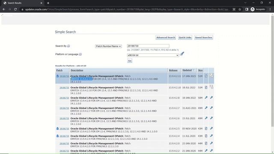Open the Chrome three-dot menu
Image resolution: width=274 pixels, height=154 pixels.
270,9
